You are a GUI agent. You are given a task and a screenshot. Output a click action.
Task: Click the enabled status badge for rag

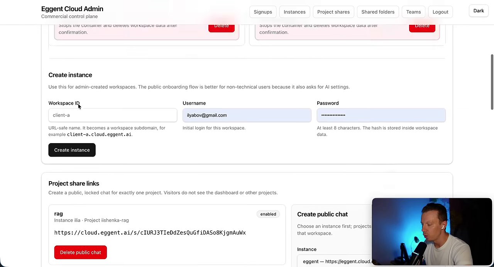tap(268, 214)
